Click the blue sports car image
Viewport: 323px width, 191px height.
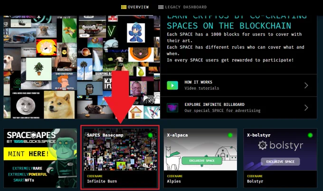20,35
